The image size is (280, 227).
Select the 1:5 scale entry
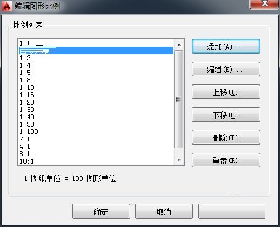click(x=96, y=73)
